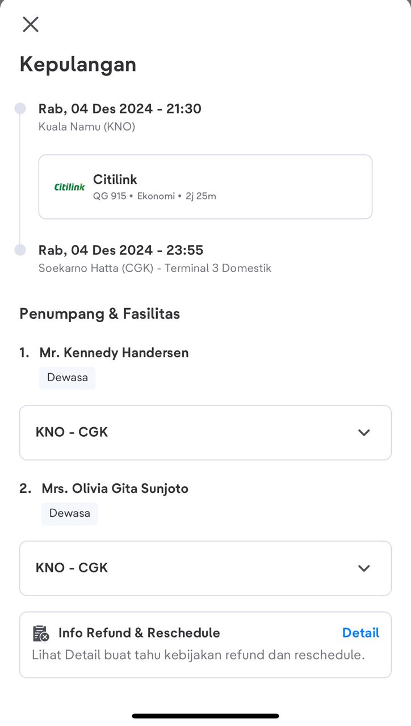Tap the Citilink airline logo
This screenshot has height=726, width=411.
point(69,187)
